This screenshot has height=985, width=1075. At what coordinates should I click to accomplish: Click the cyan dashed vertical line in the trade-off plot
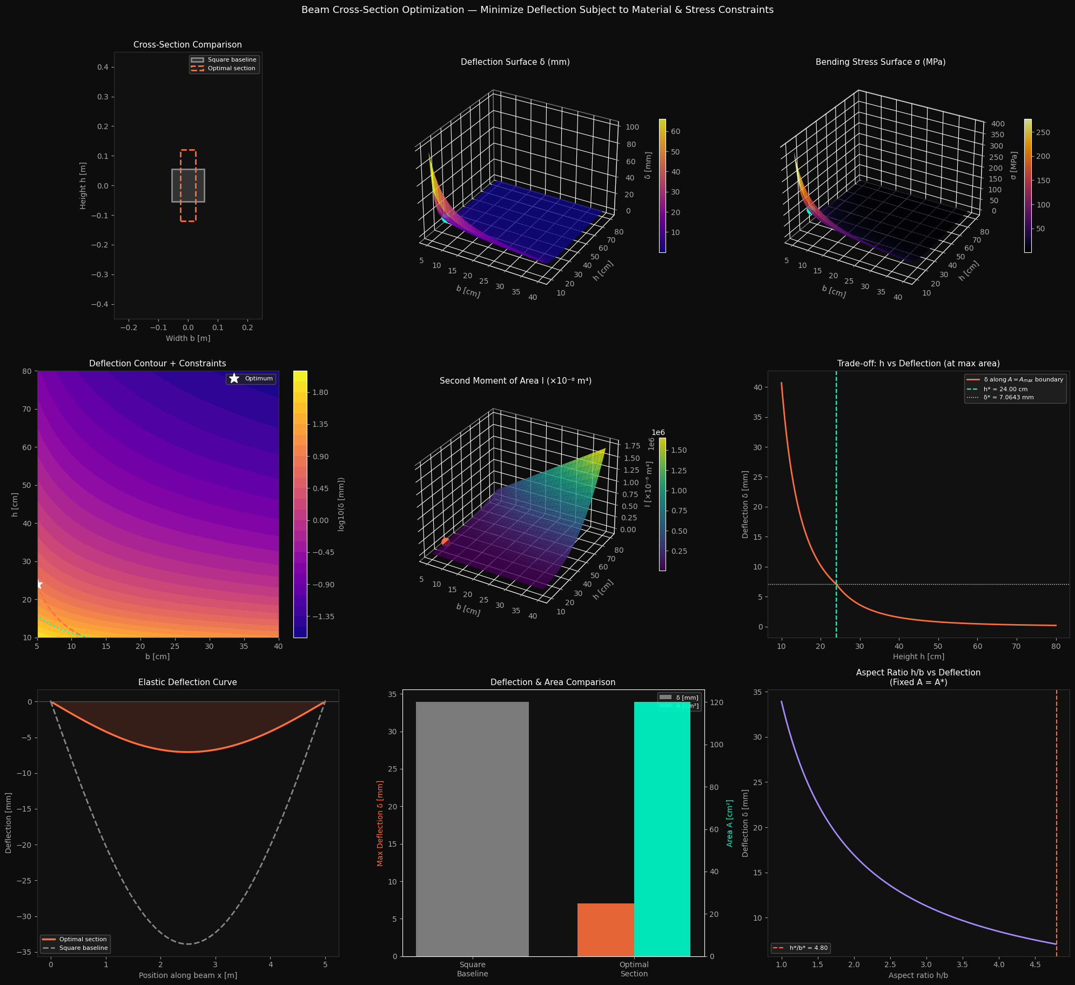pyautogui.click(x=836, y=486)
